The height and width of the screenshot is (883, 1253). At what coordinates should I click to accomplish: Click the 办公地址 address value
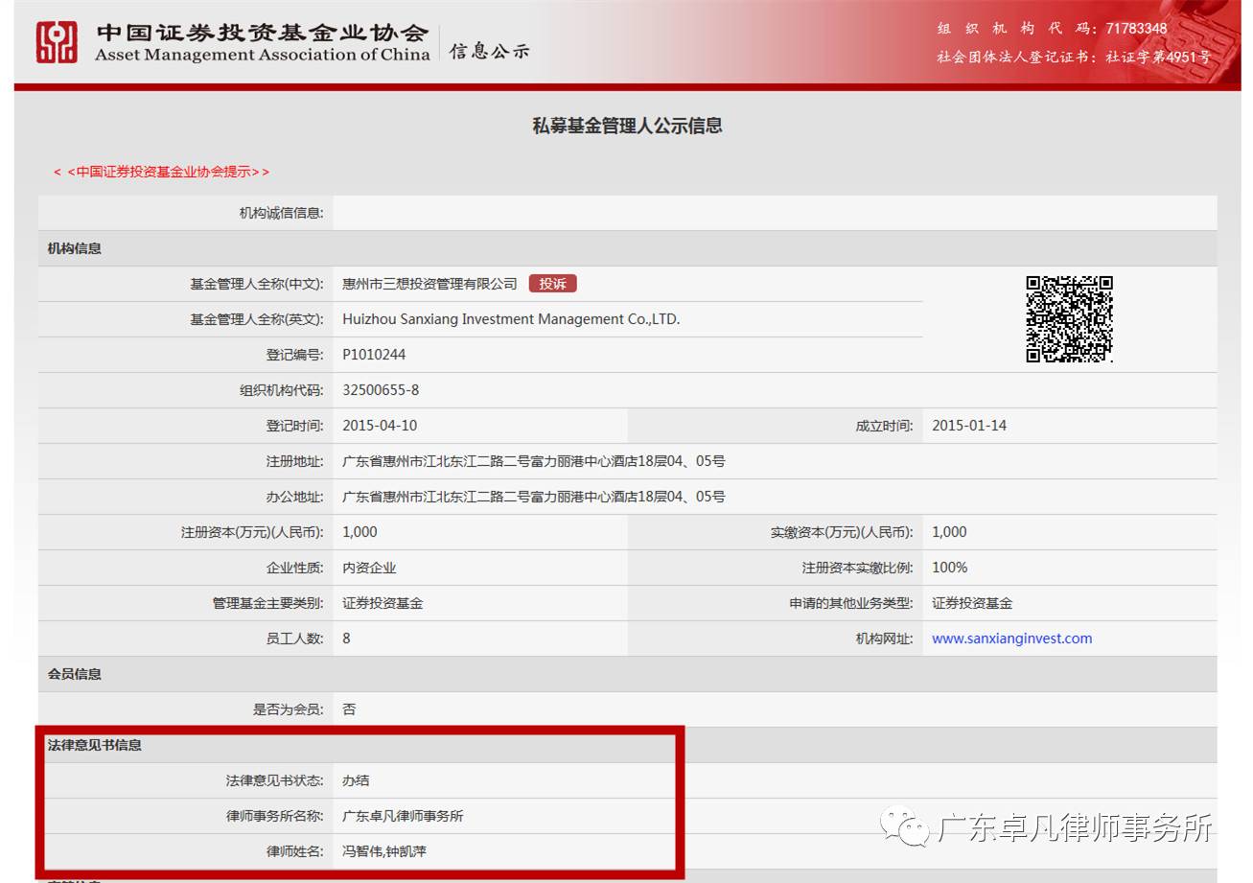click(x=534, y=497)
